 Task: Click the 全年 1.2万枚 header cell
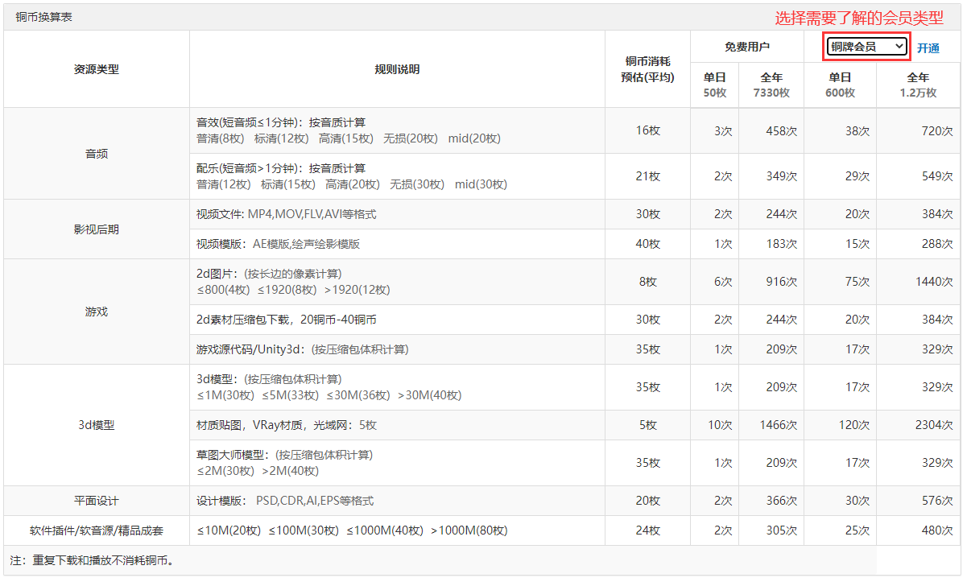click(918, 85)
